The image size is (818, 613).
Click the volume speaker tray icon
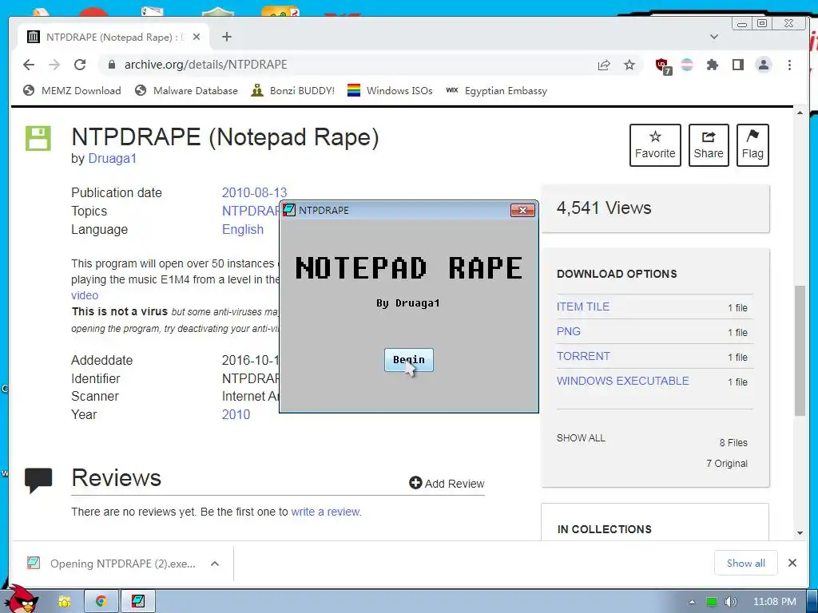(730, 602)
